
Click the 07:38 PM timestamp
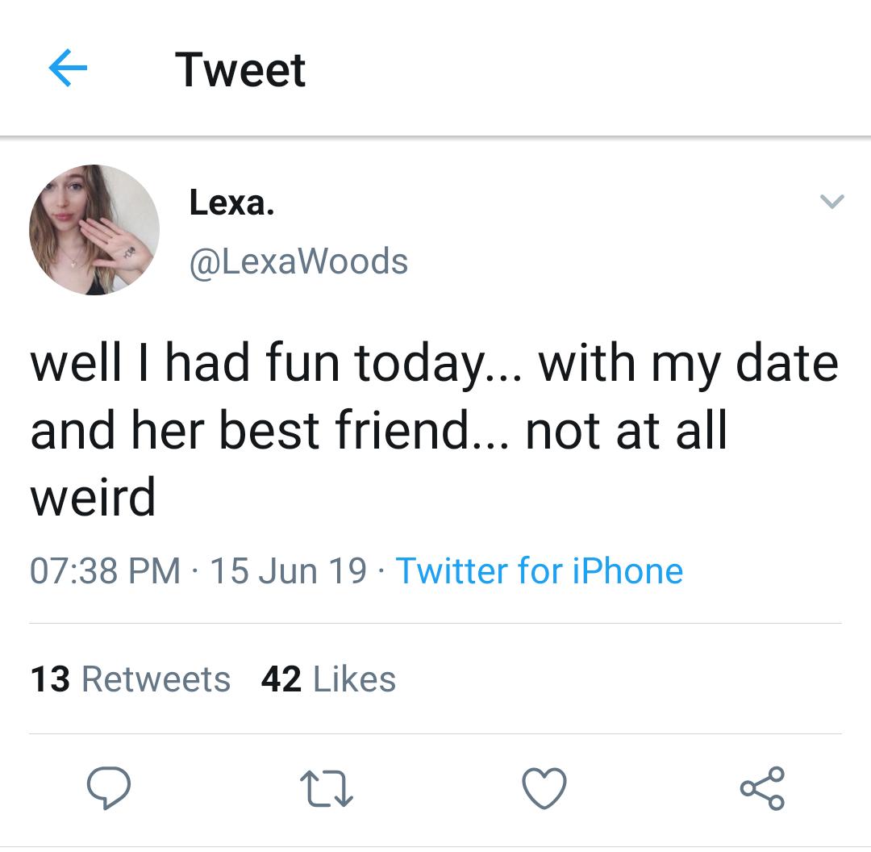[106, 570]
